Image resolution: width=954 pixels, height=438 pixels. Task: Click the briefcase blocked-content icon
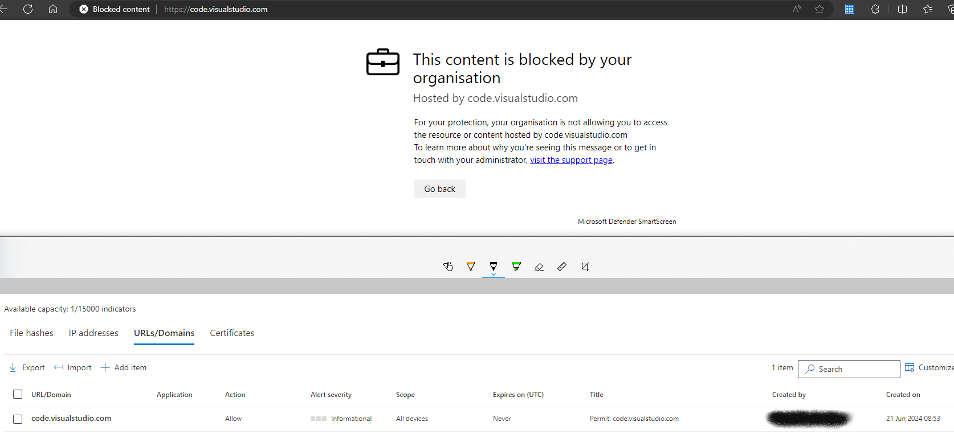click(x=383, y=62)
